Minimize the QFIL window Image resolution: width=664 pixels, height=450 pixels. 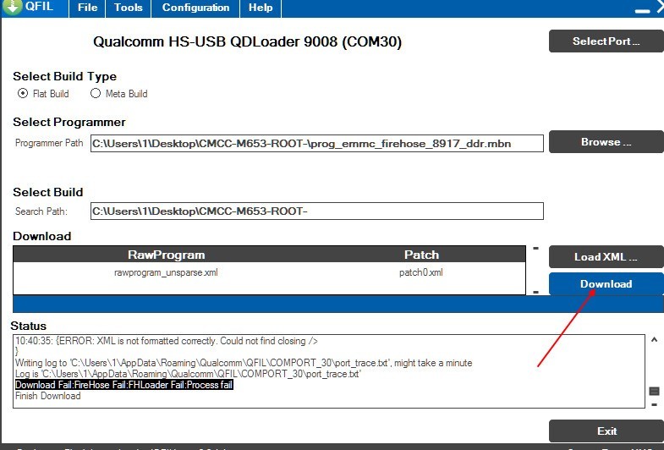coord(642,11)
